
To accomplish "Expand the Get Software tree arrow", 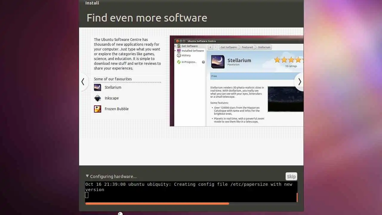I will [175, 46].
